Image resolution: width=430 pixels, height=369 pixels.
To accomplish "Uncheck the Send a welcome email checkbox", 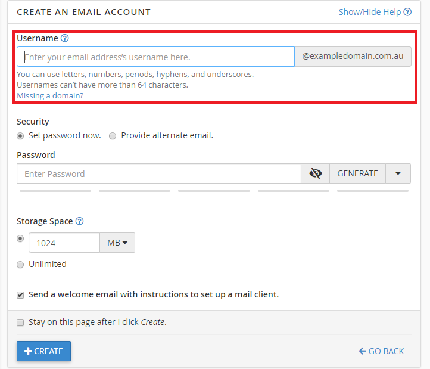I will click(x=21, y=294).
